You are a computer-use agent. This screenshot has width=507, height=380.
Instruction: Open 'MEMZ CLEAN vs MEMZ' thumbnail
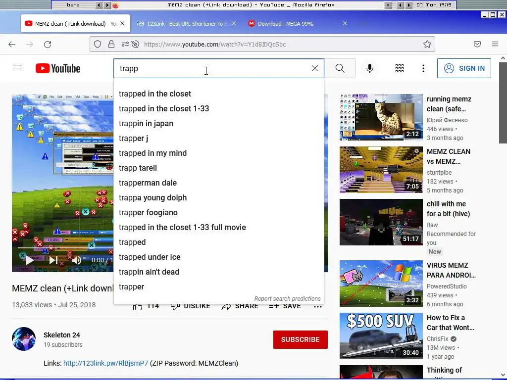(381, 170)
